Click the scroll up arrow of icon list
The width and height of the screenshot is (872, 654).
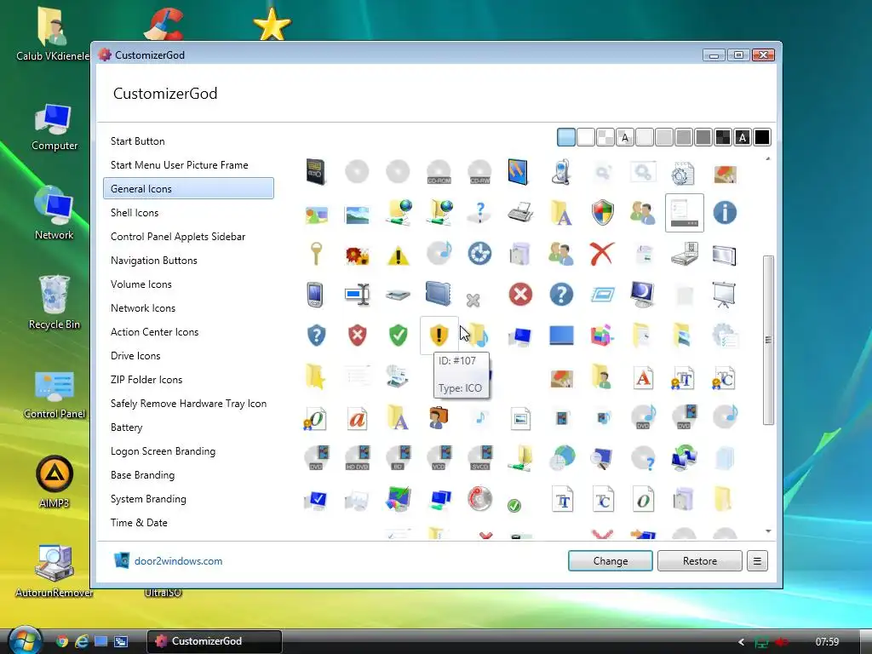(x=768, y=159)
